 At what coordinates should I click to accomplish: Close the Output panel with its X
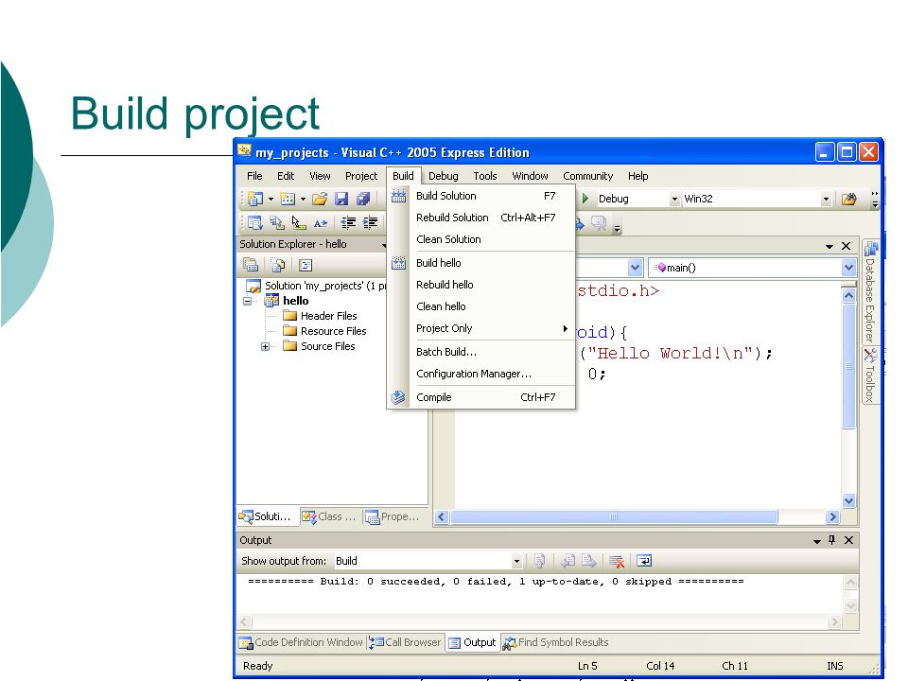[x=849, y=540]
